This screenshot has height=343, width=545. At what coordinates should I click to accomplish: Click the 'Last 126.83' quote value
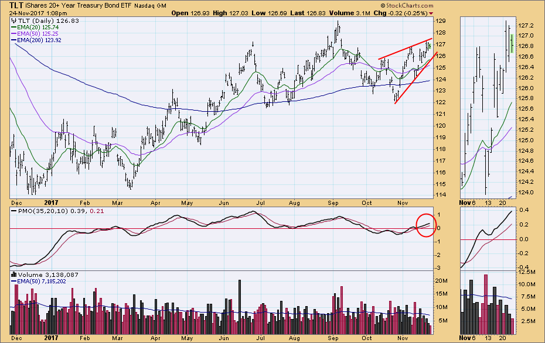pyautogui.click(x=308, y=13)
